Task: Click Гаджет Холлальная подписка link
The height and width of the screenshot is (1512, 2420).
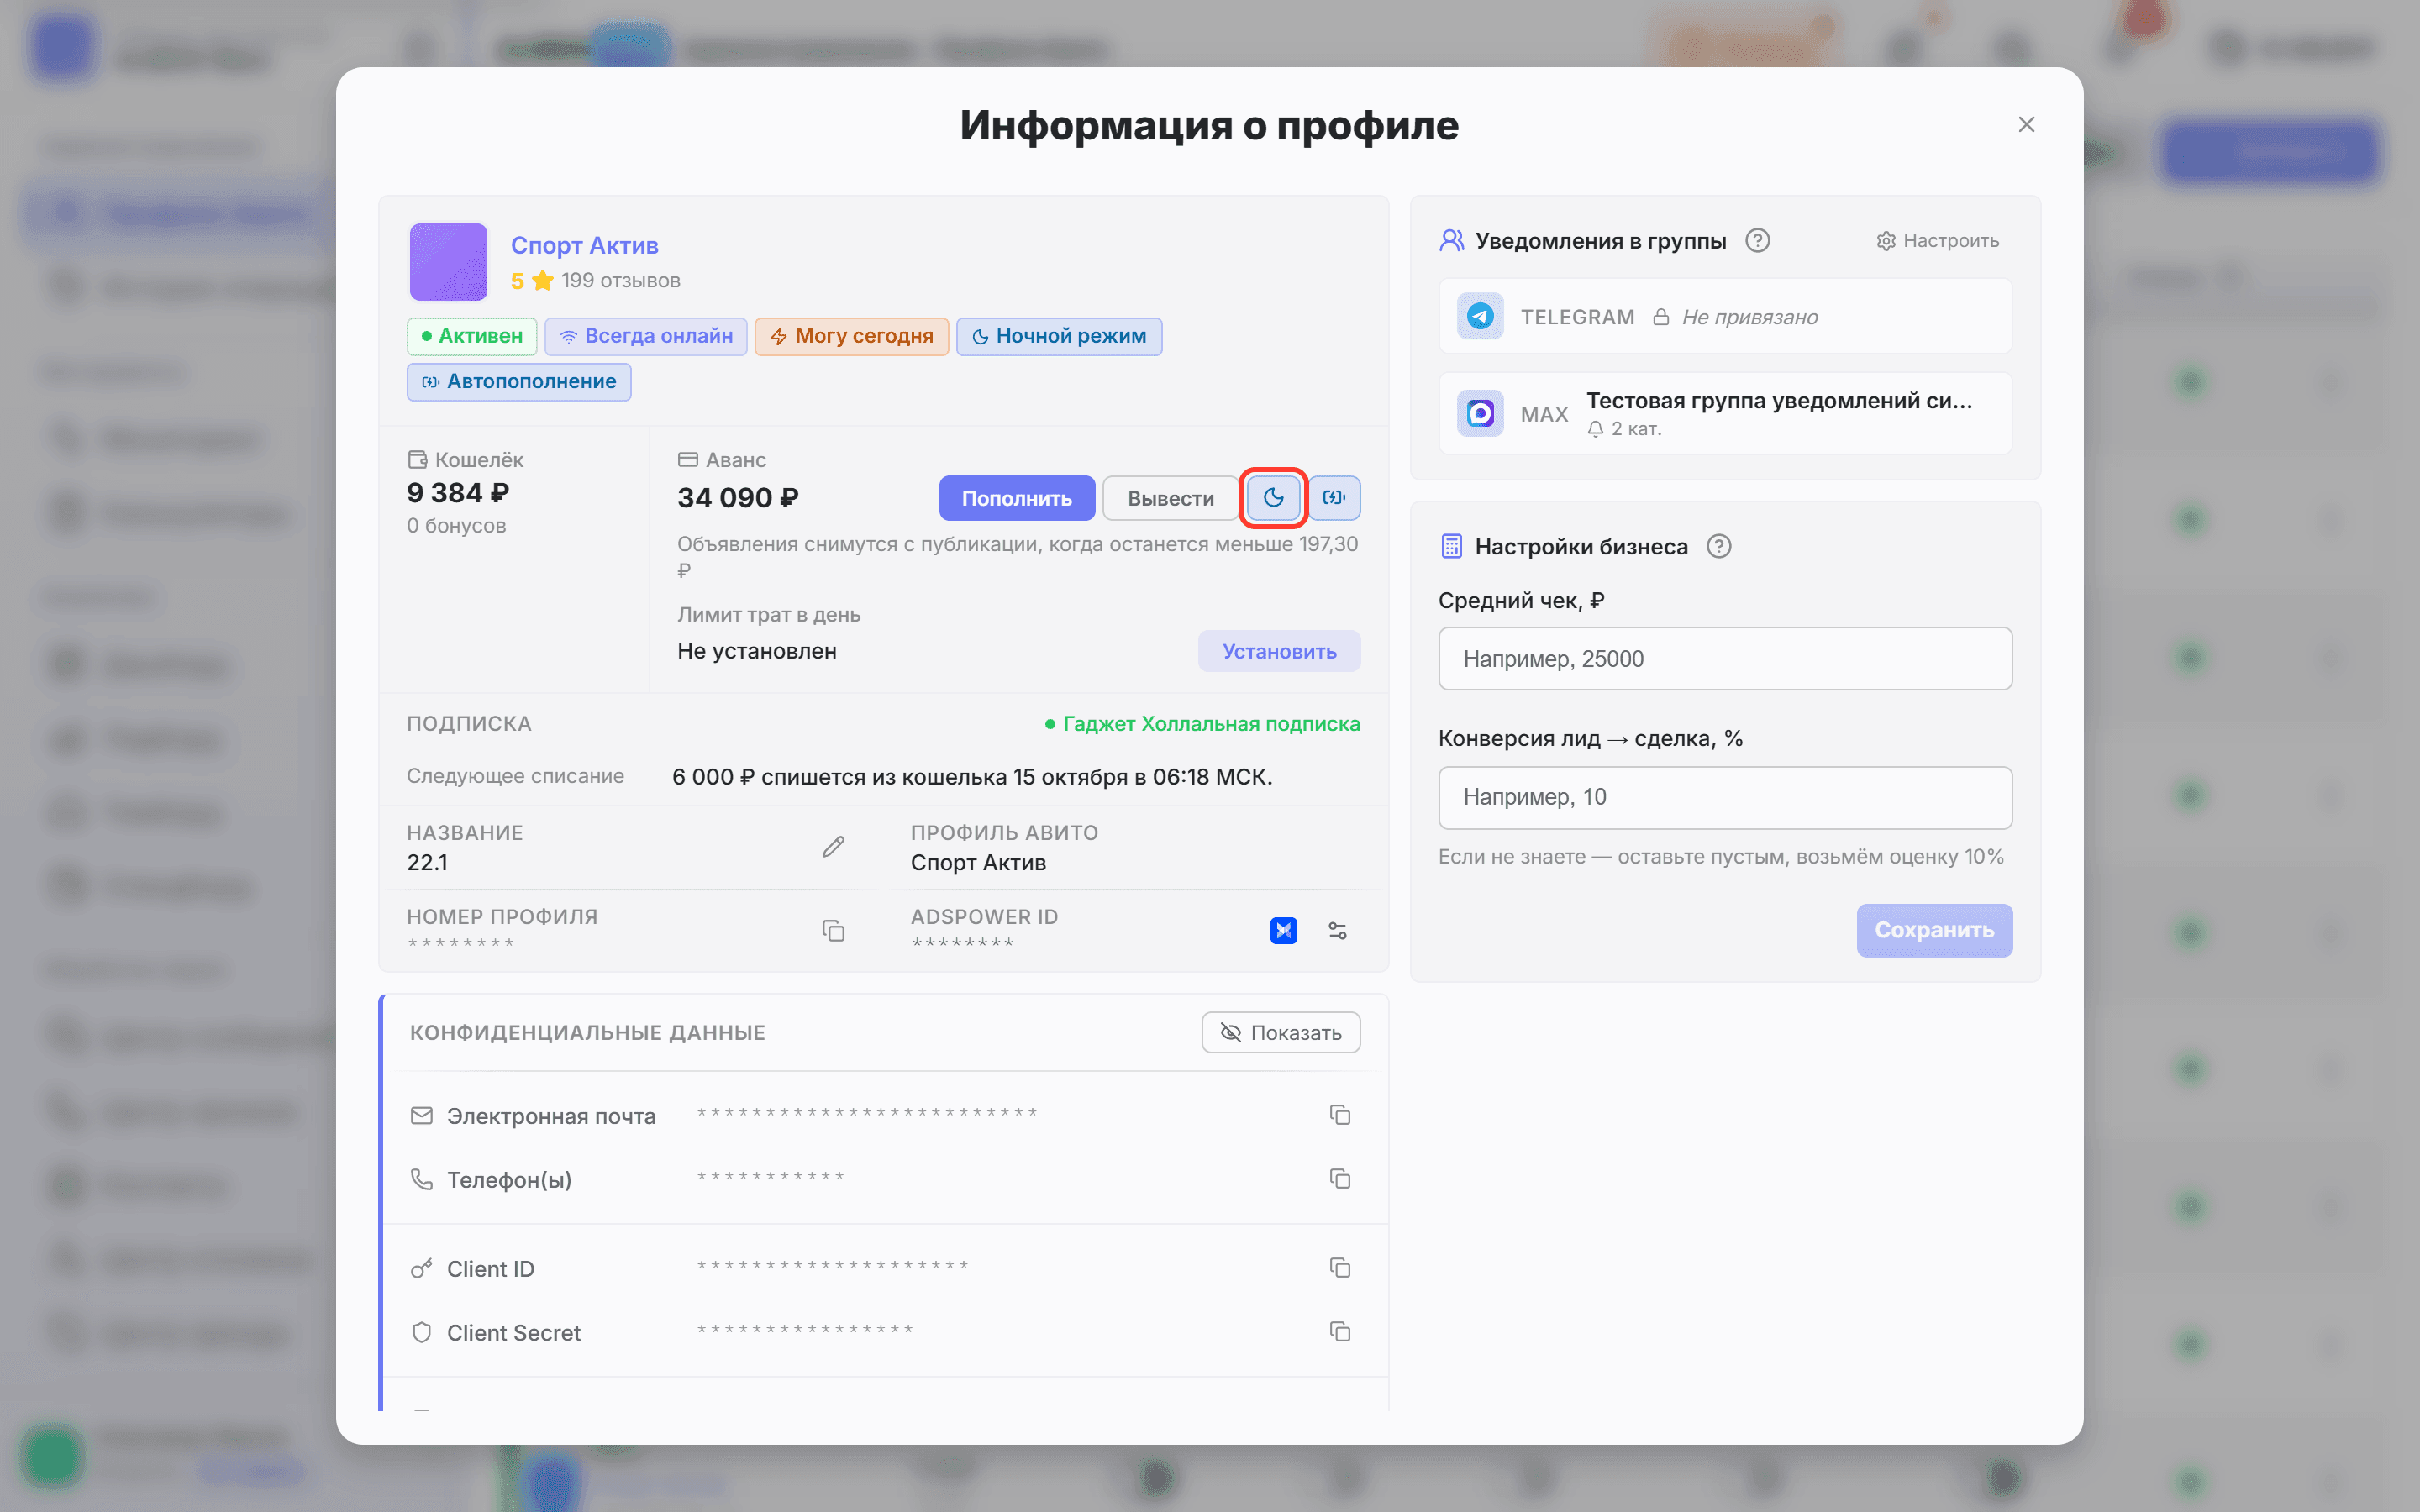Action: pyautogui.click(x=1211, y=723)
